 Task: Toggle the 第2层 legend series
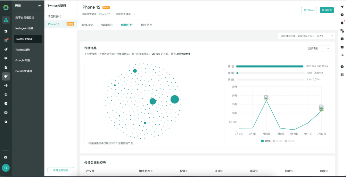pyautogui.click(x=277, y=141)
